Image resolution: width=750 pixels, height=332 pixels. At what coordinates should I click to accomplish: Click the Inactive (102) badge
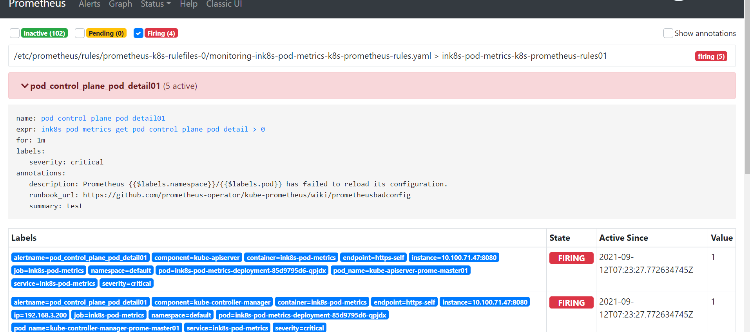(44, 33)
